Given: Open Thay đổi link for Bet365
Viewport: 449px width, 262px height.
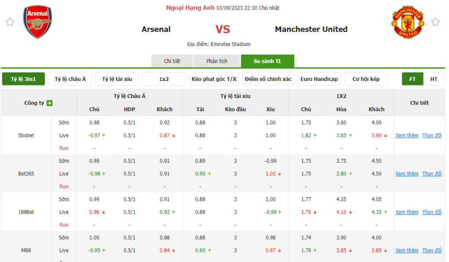Looking at the screenshot, I should pos(432,174).
